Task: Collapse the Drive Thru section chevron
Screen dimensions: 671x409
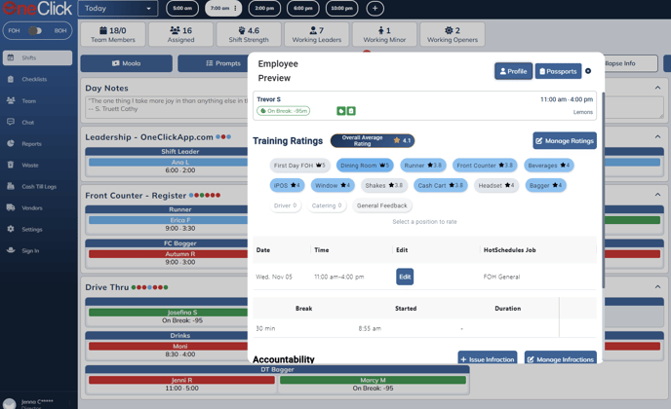Action: pos(657,287)
